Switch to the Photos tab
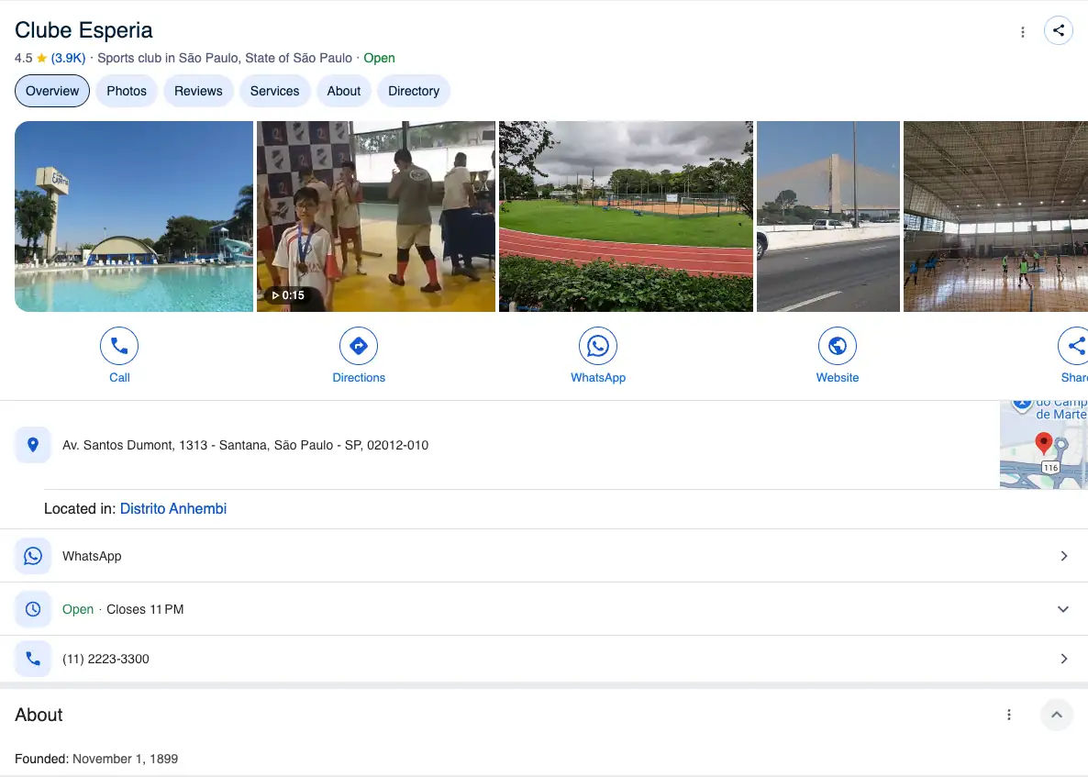Viewport: 1088px width, 777px height. click(127, 91)
